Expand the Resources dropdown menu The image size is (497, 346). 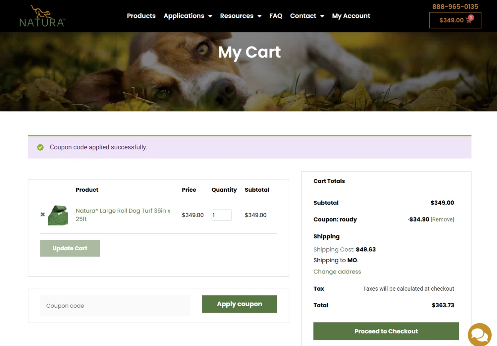tap(241, 16)
